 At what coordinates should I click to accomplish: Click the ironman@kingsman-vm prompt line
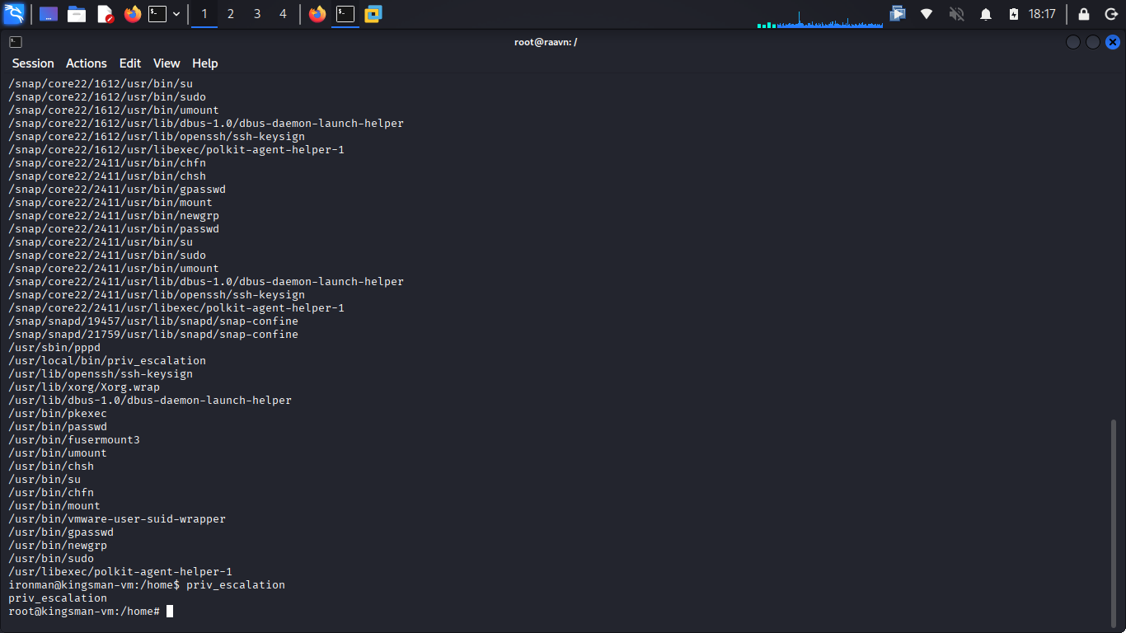coord(147,585)
